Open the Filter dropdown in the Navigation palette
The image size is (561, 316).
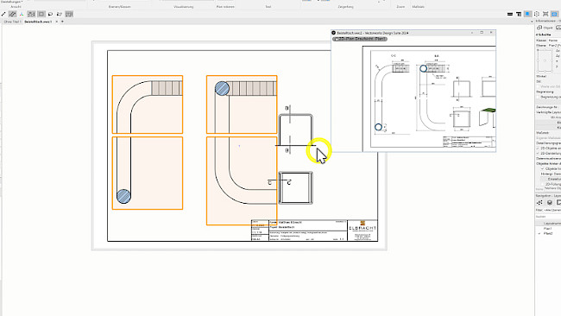(552, 210)
